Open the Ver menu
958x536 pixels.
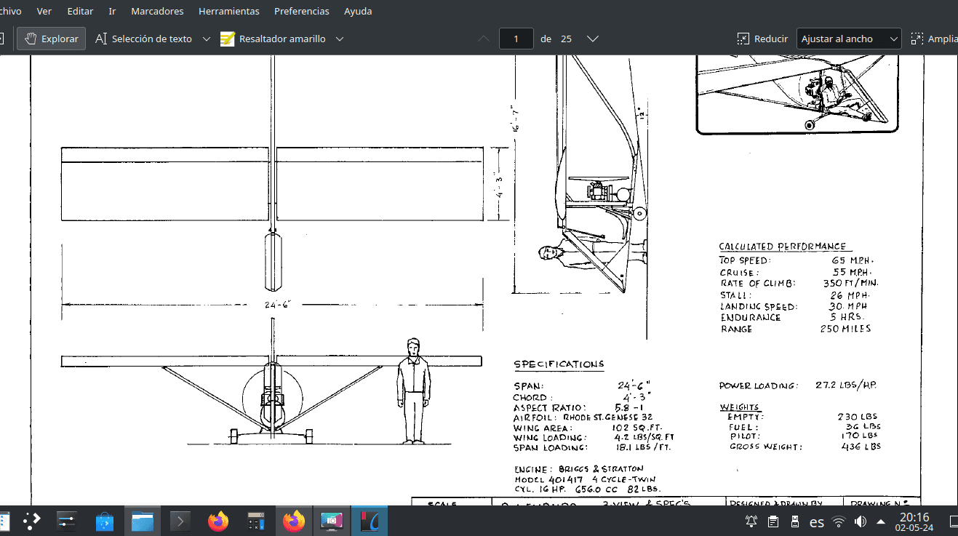tap(44, 11)
